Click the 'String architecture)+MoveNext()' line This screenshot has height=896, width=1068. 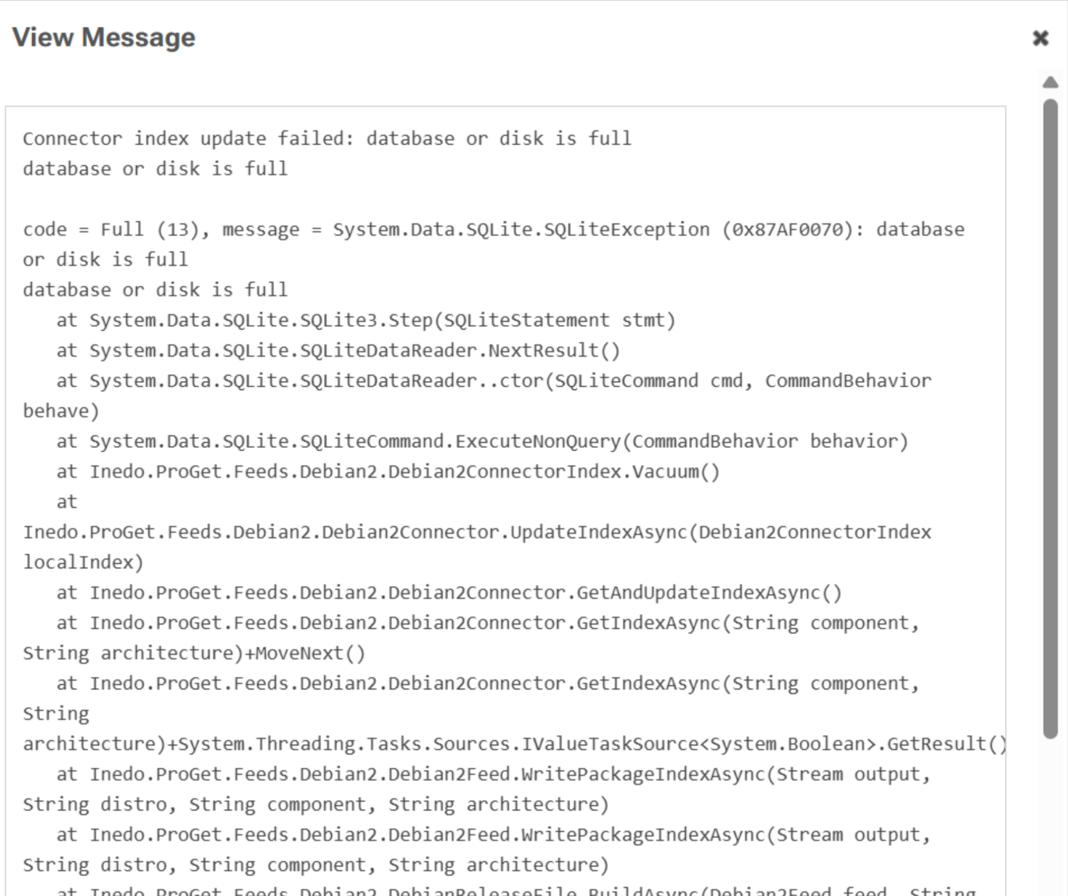tap(194, 653)
